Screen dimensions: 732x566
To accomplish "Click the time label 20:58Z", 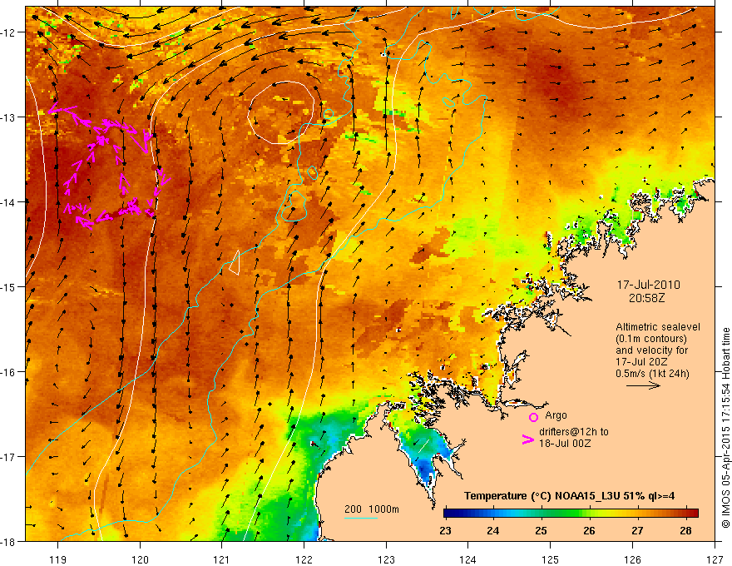I will click(x=646, y=298).
